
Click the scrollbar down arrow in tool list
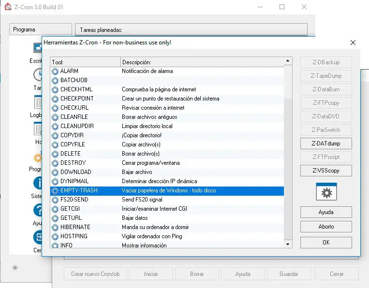(288, 244)
